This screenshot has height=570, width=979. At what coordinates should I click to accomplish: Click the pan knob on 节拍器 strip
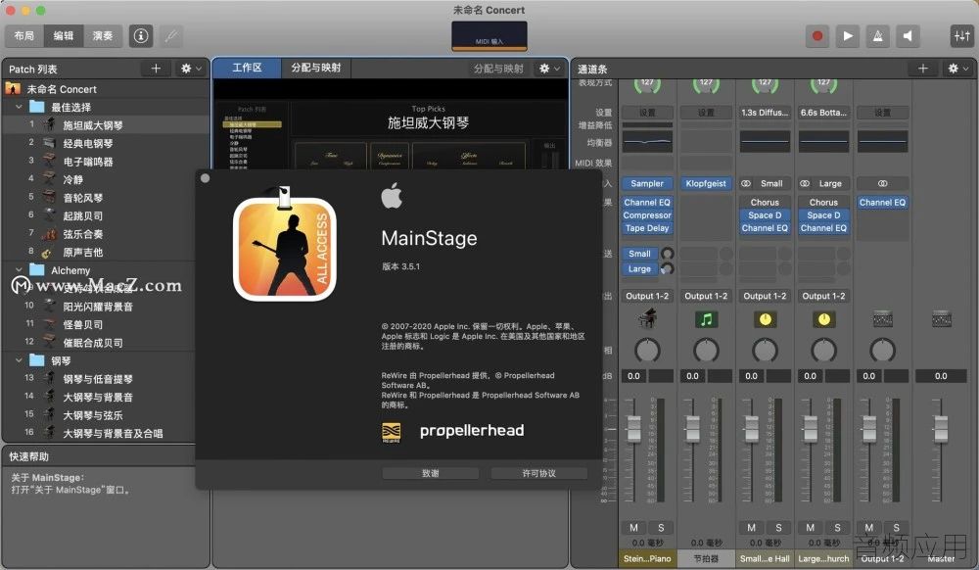coord(706,351)
